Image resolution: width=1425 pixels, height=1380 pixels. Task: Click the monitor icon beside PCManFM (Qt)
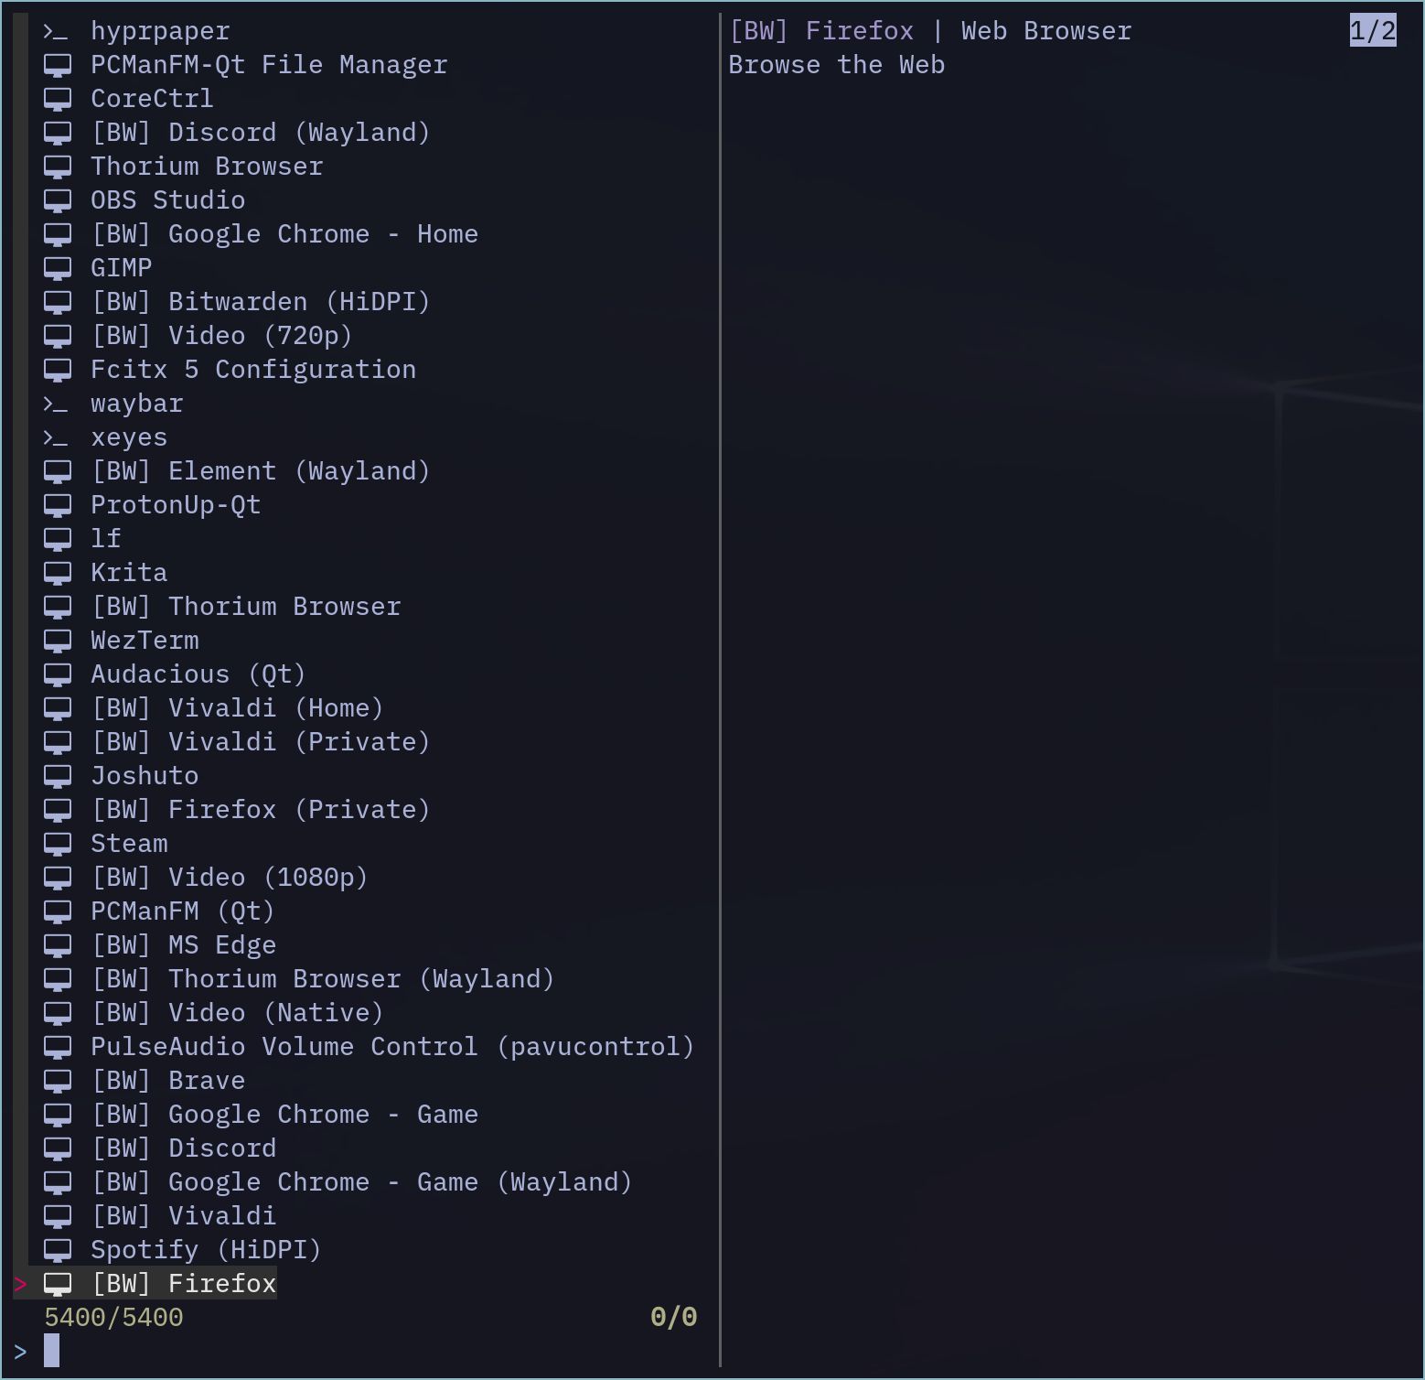(x=58, y=912)
